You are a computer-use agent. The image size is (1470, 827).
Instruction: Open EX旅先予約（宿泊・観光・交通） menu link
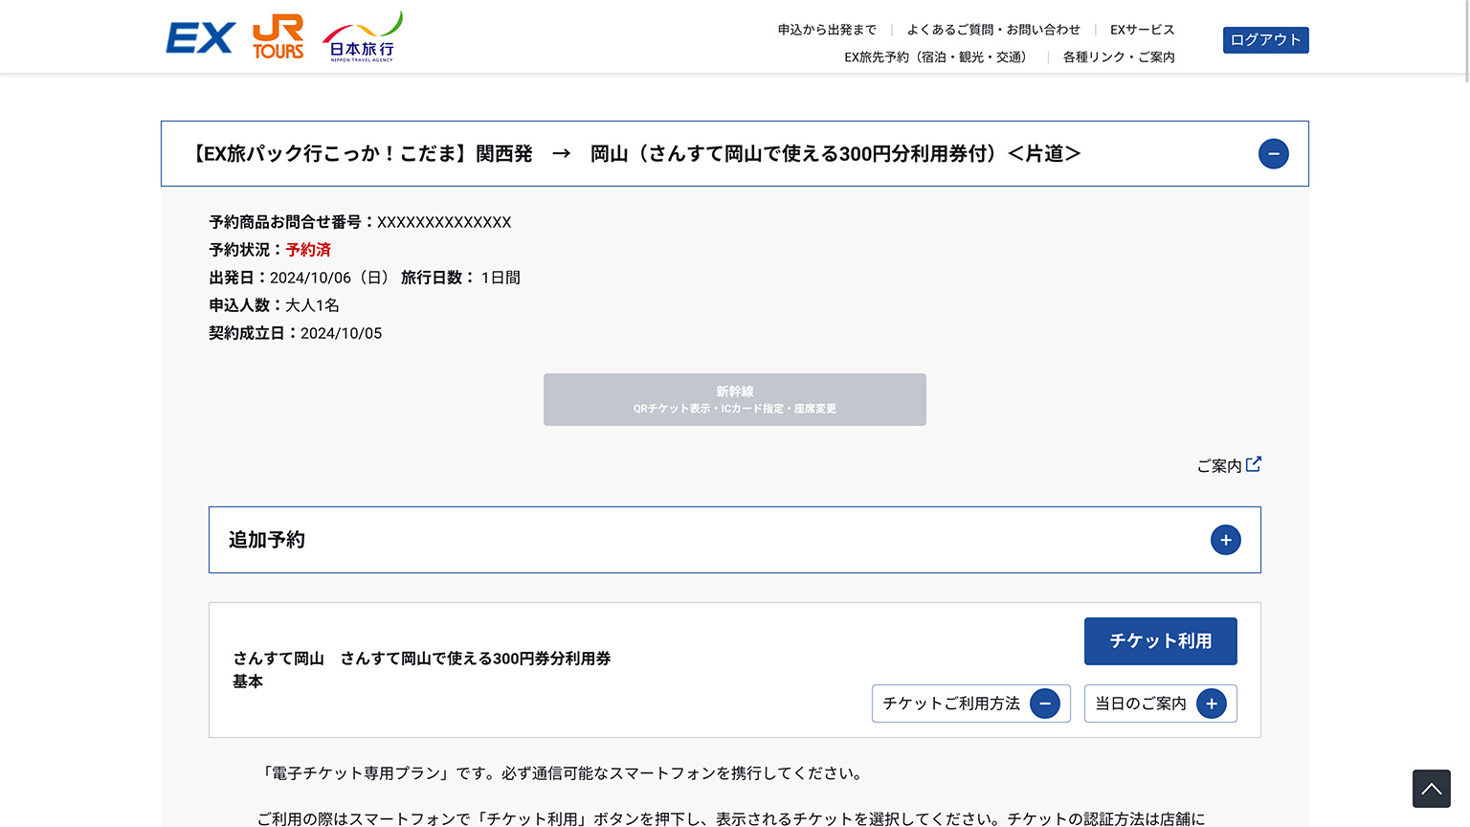938,57
